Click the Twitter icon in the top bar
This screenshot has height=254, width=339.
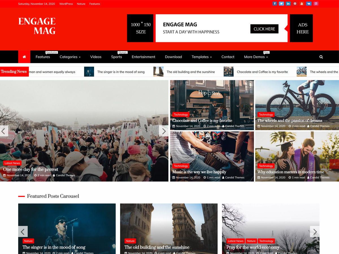[281, 3]
